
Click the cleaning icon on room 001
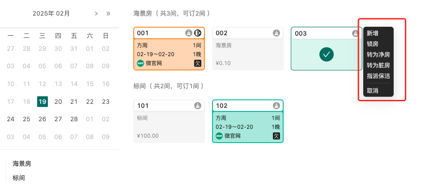tap(188, 33)
